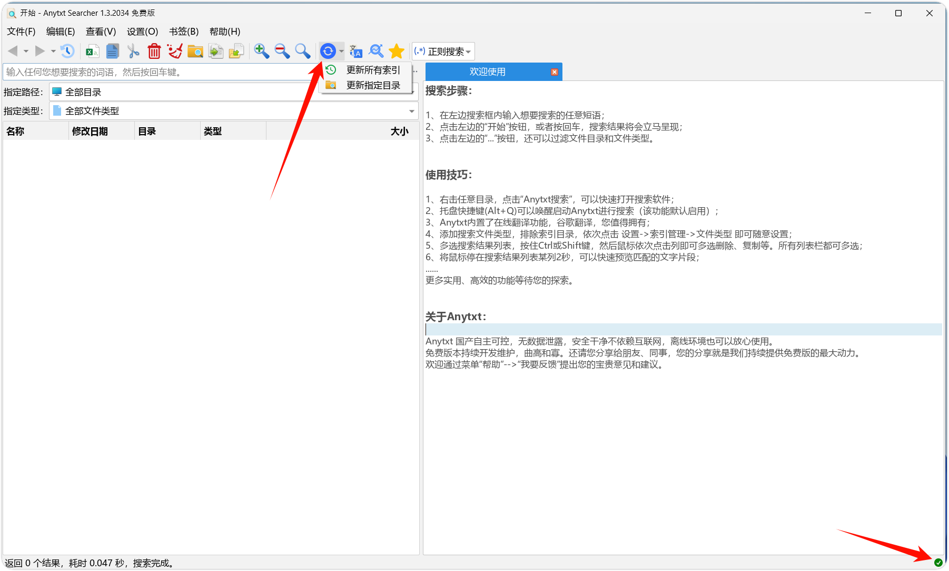Open search history clock icon
The image size is (949, 571).
pyautogui.click(x=67, y=51)
